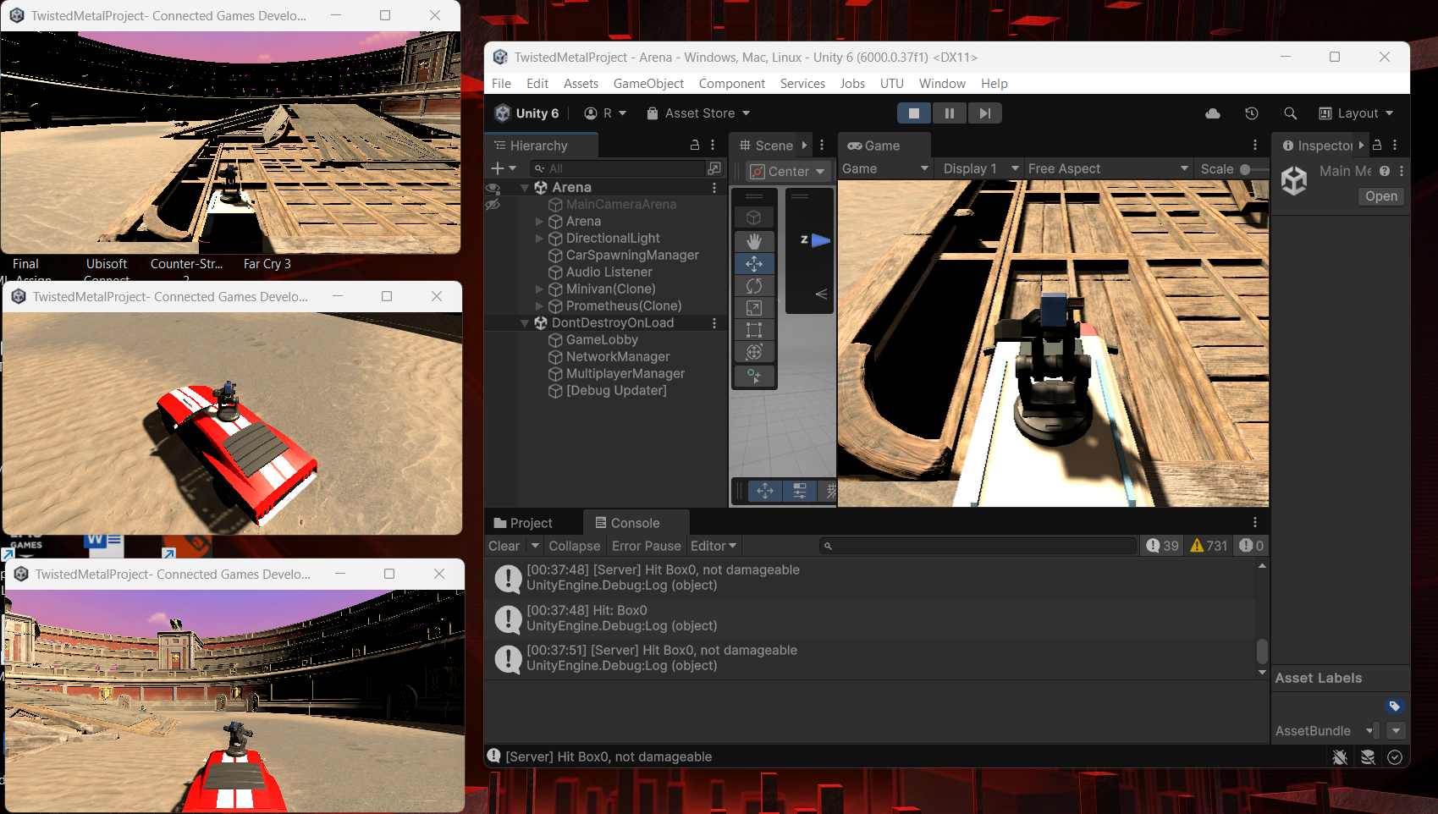The width and height of the screenshot is (1438, 814).
Task: Switch to the Project tab
Action: point(523,523)
